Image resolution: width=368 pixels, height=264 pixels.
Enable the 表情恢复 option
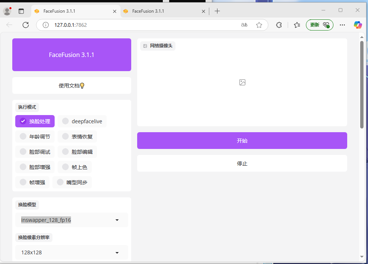point(77,137)
